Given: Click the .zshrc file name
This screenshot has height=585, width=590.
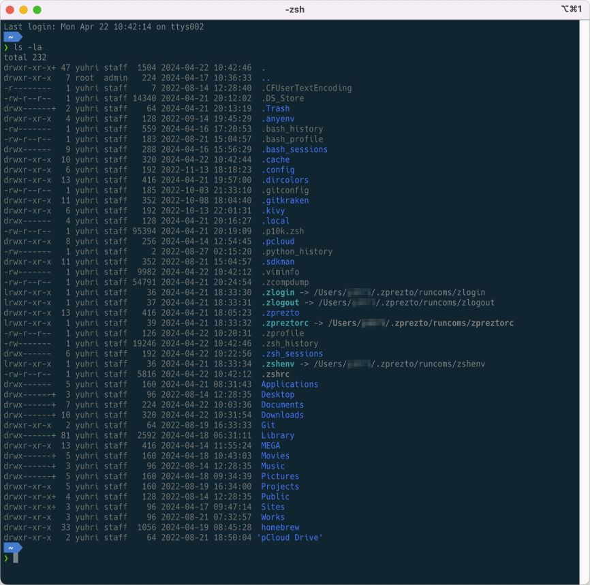Looking at the screenshot, I should pos(275,374).
